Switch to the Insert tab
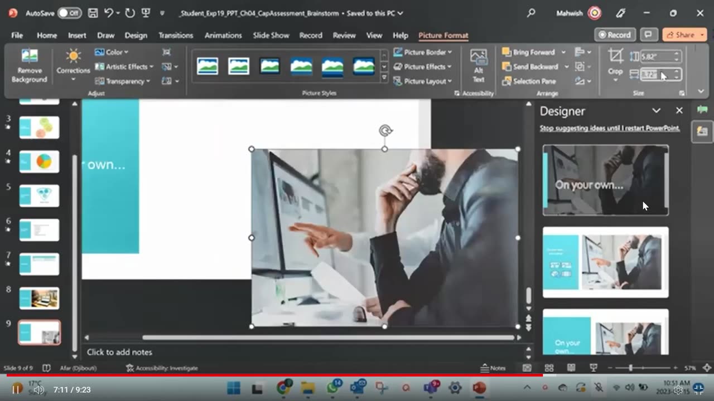 (x=77, y=35)
